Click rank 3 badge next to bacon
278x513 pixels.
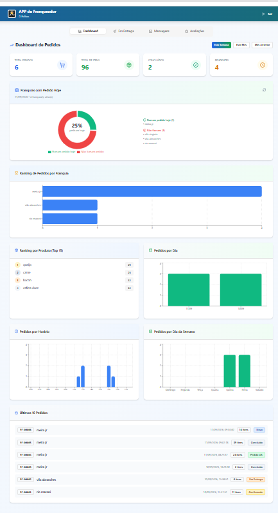tap(17, 280)
